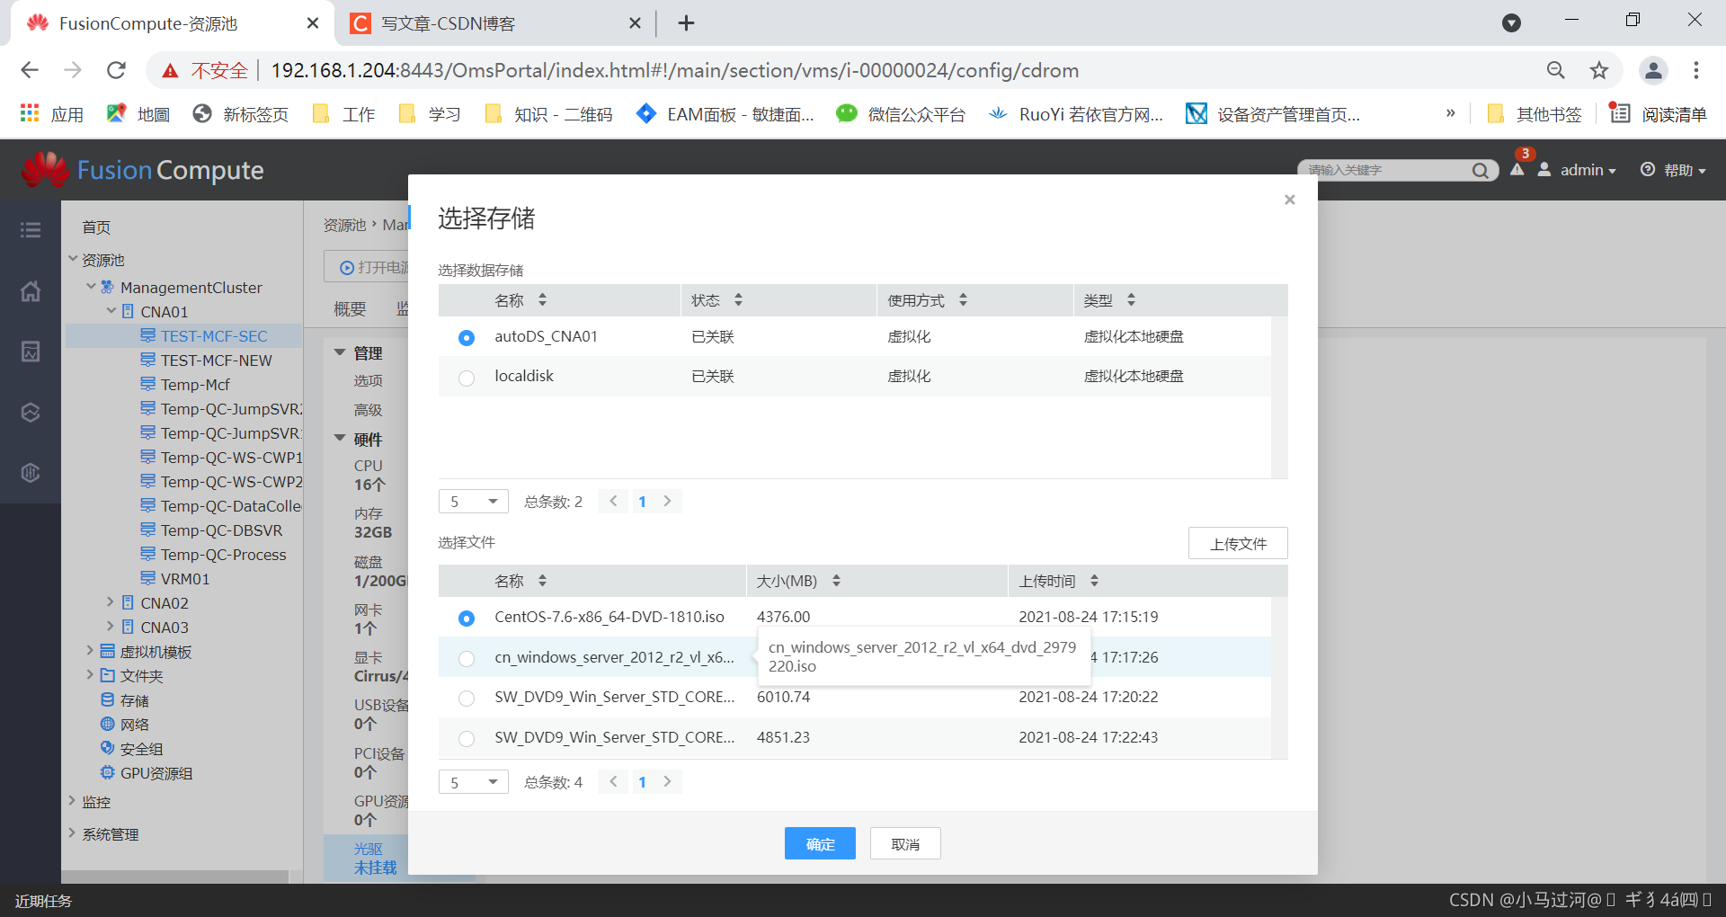Click the alarm warning icon showing 3 alerts

click(x=1517, y=170)
